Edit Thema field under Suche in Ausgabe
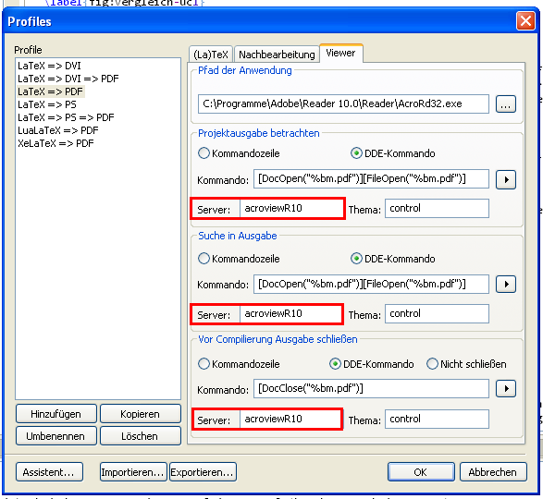The image size is (543, 499). pyautogui.click(x=437, y=314)
